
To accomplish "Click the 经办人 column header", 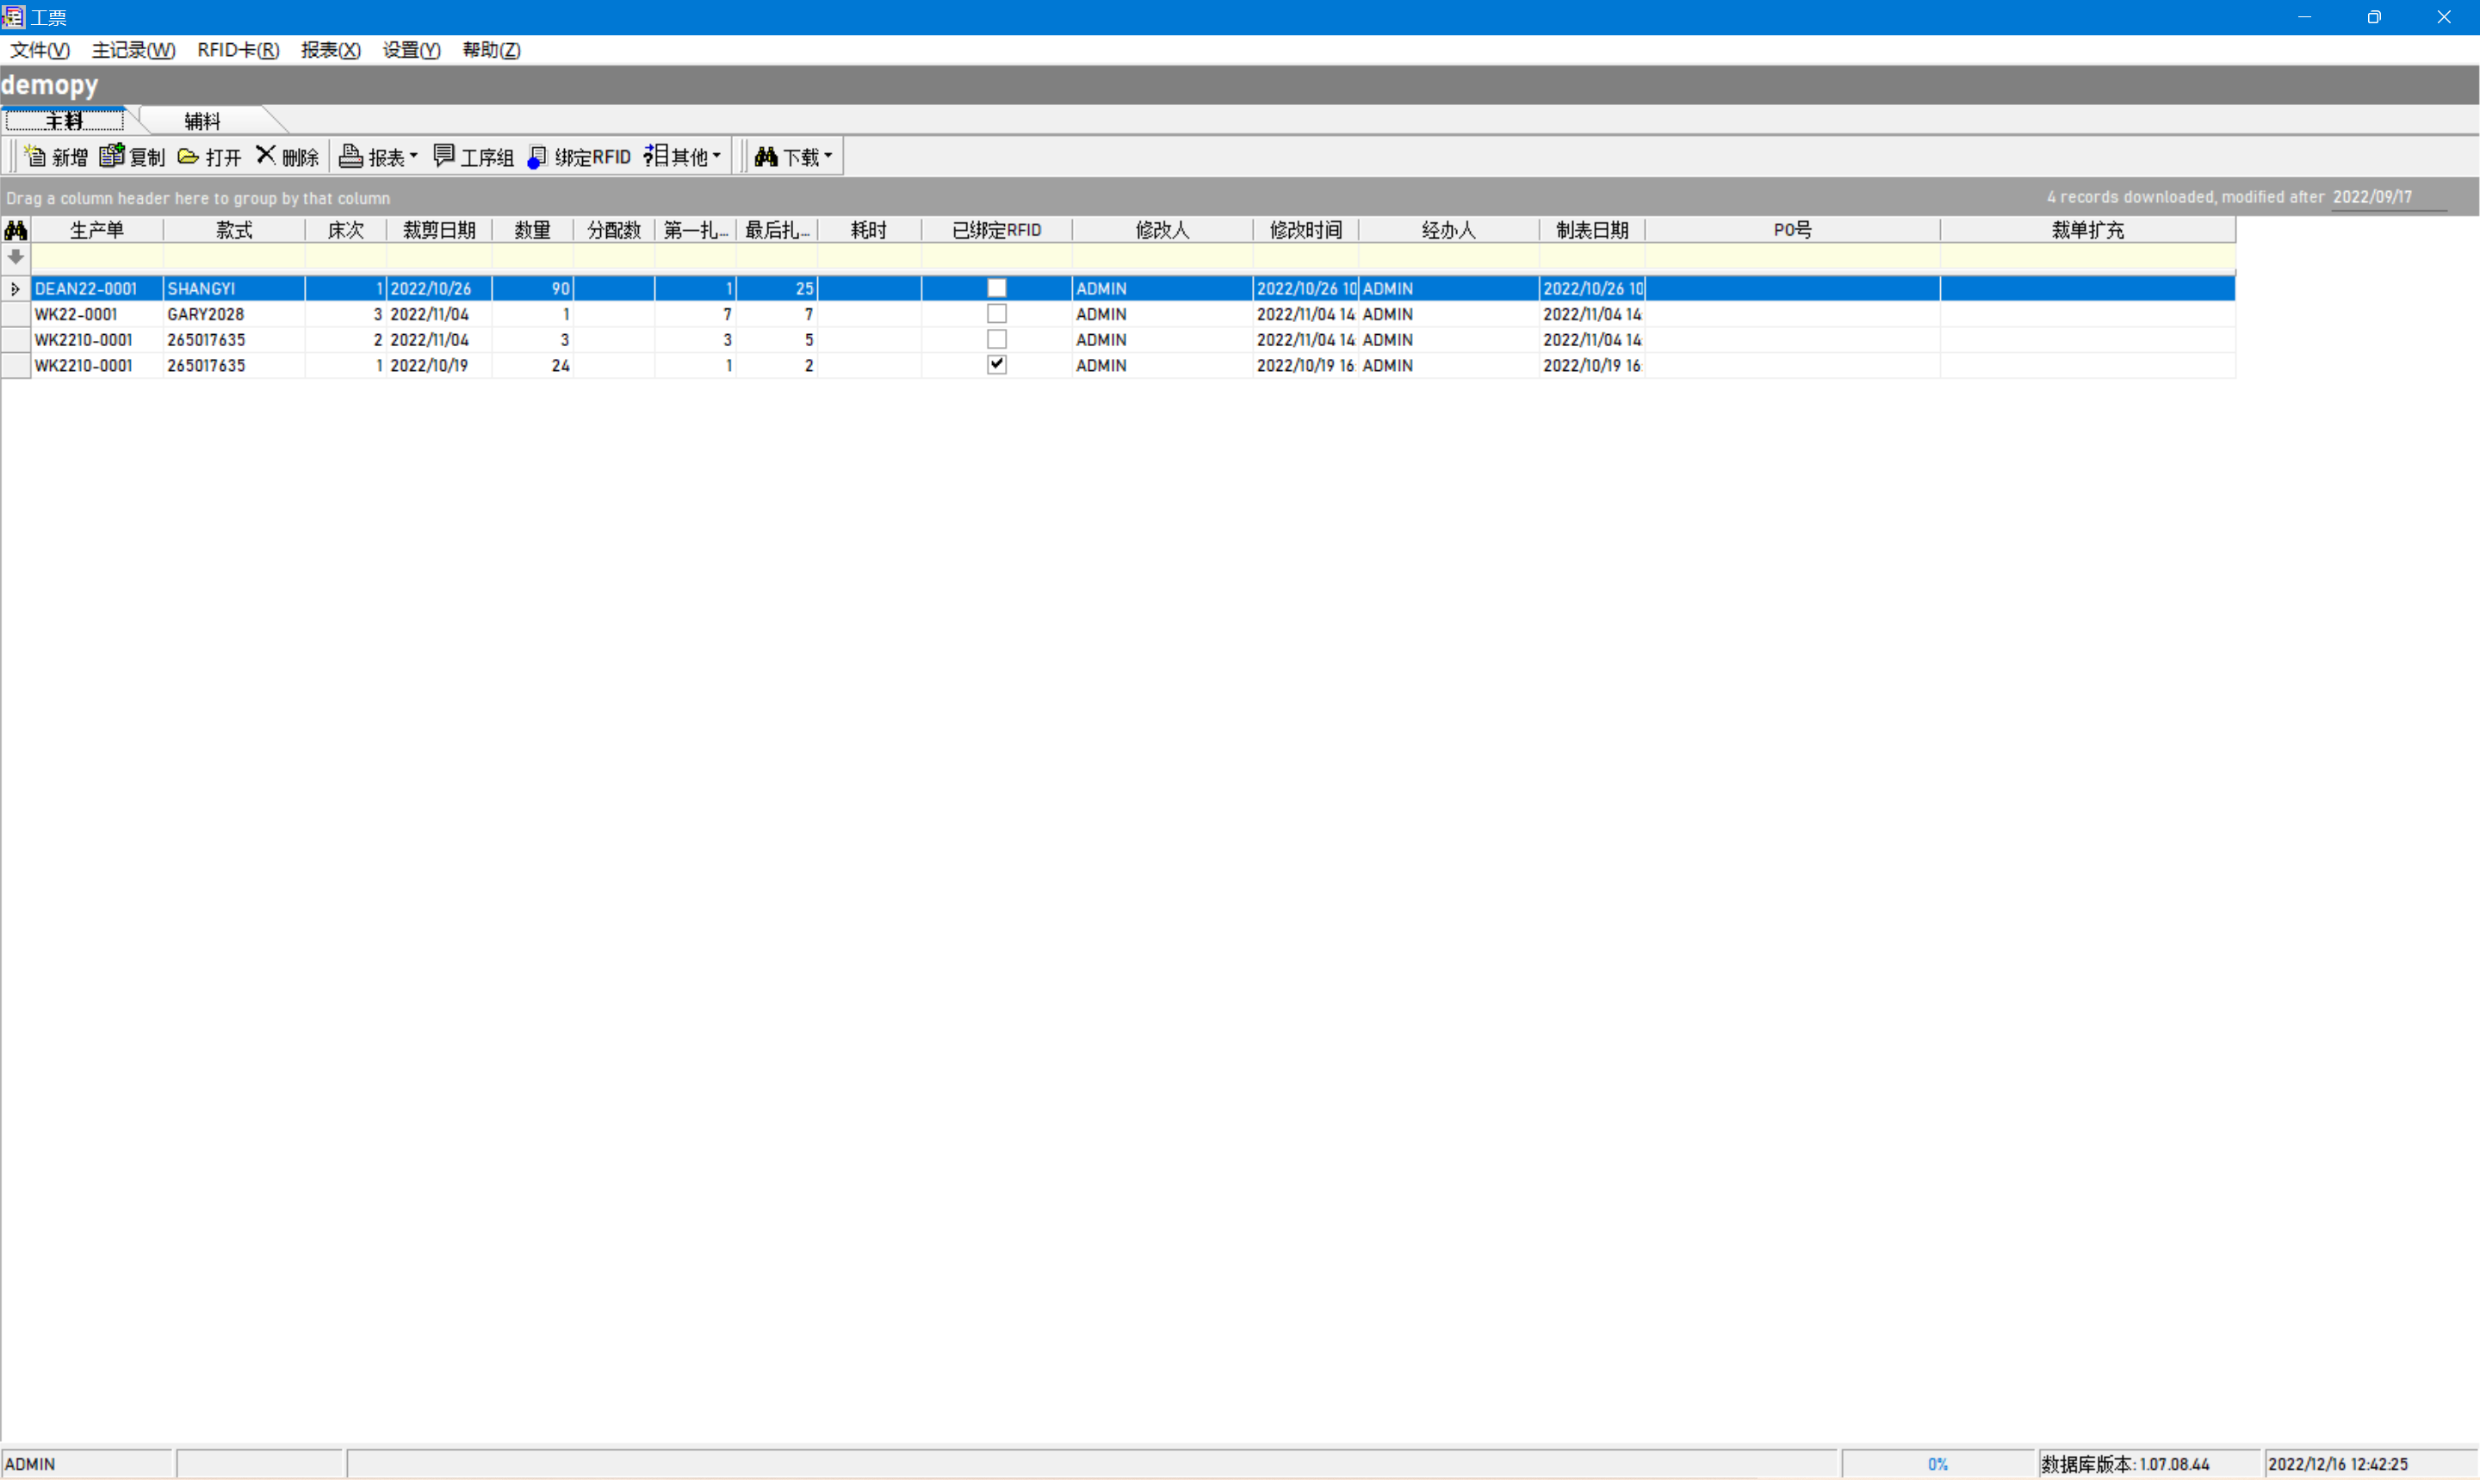I will click(x=1449, y=231).
